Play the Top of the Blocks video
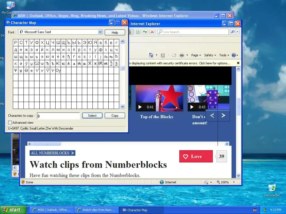Screen dimensions: 286x214 coord(140,107)
